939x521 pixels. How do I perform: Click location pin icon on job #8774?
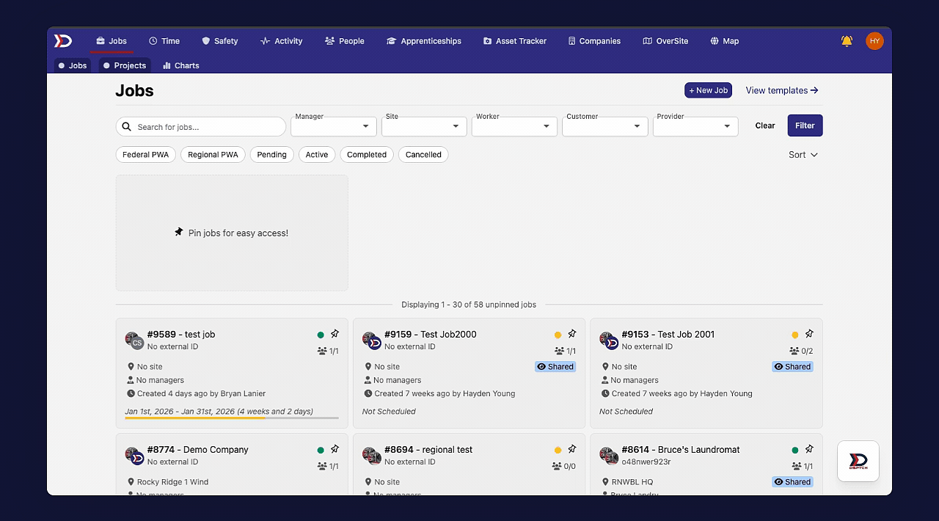pos(131,482)
